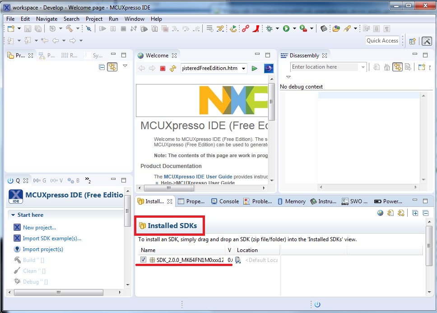Switch to the Problems tab
Image resolution: width=437 pixels, height=313 pixels.
pos(257,201)
